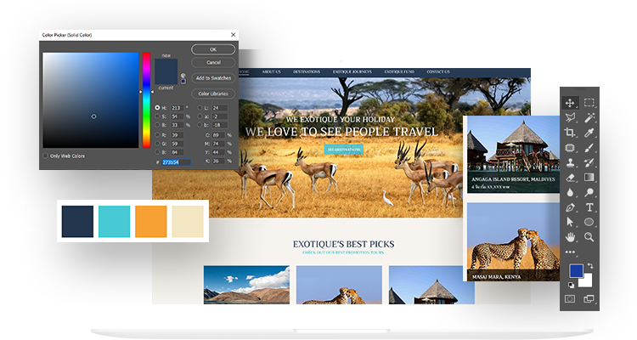Click the blue foreground color swatch
637x340 pixels.
[x=576, y=270]
